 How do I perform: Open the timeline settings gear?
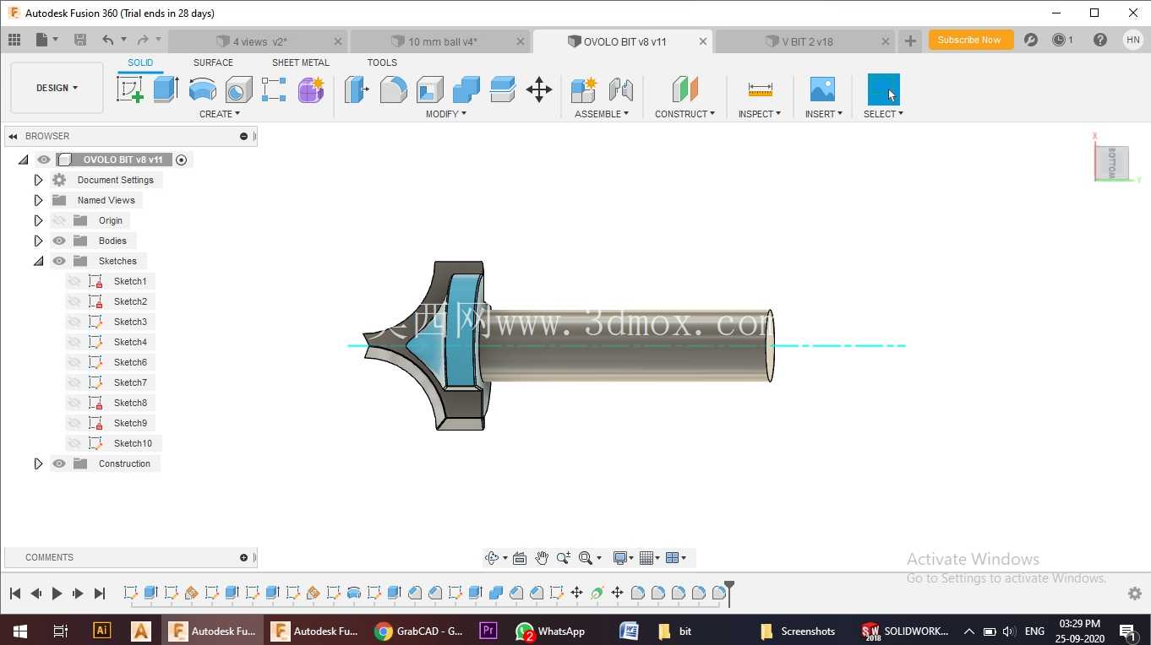click(1135, 594)
